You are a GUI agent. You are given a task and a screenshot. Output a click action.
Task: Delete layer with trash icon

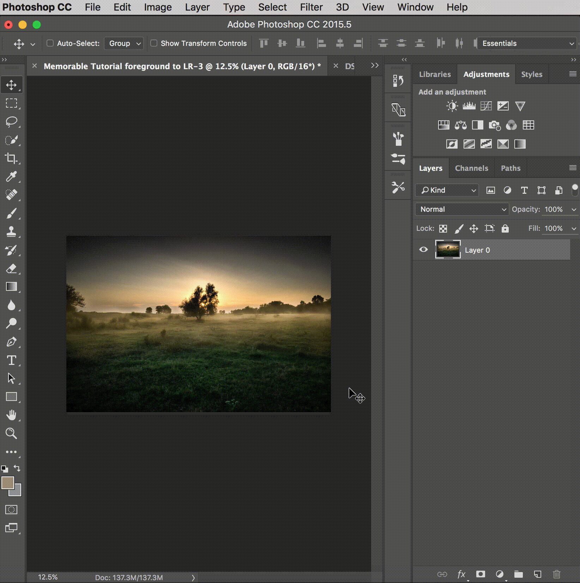556,574
